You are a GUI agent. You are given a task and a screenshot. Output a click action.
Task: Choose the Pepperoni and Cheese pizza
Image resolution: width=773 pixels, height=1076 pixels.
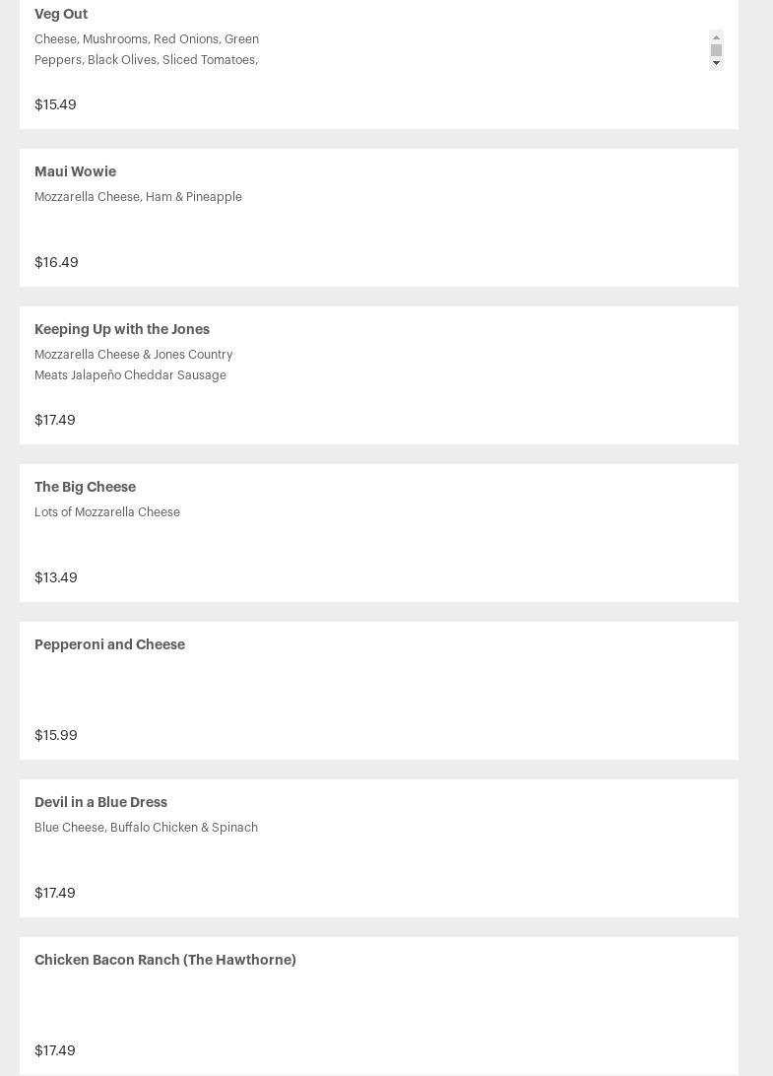click(x=109, y=644)
